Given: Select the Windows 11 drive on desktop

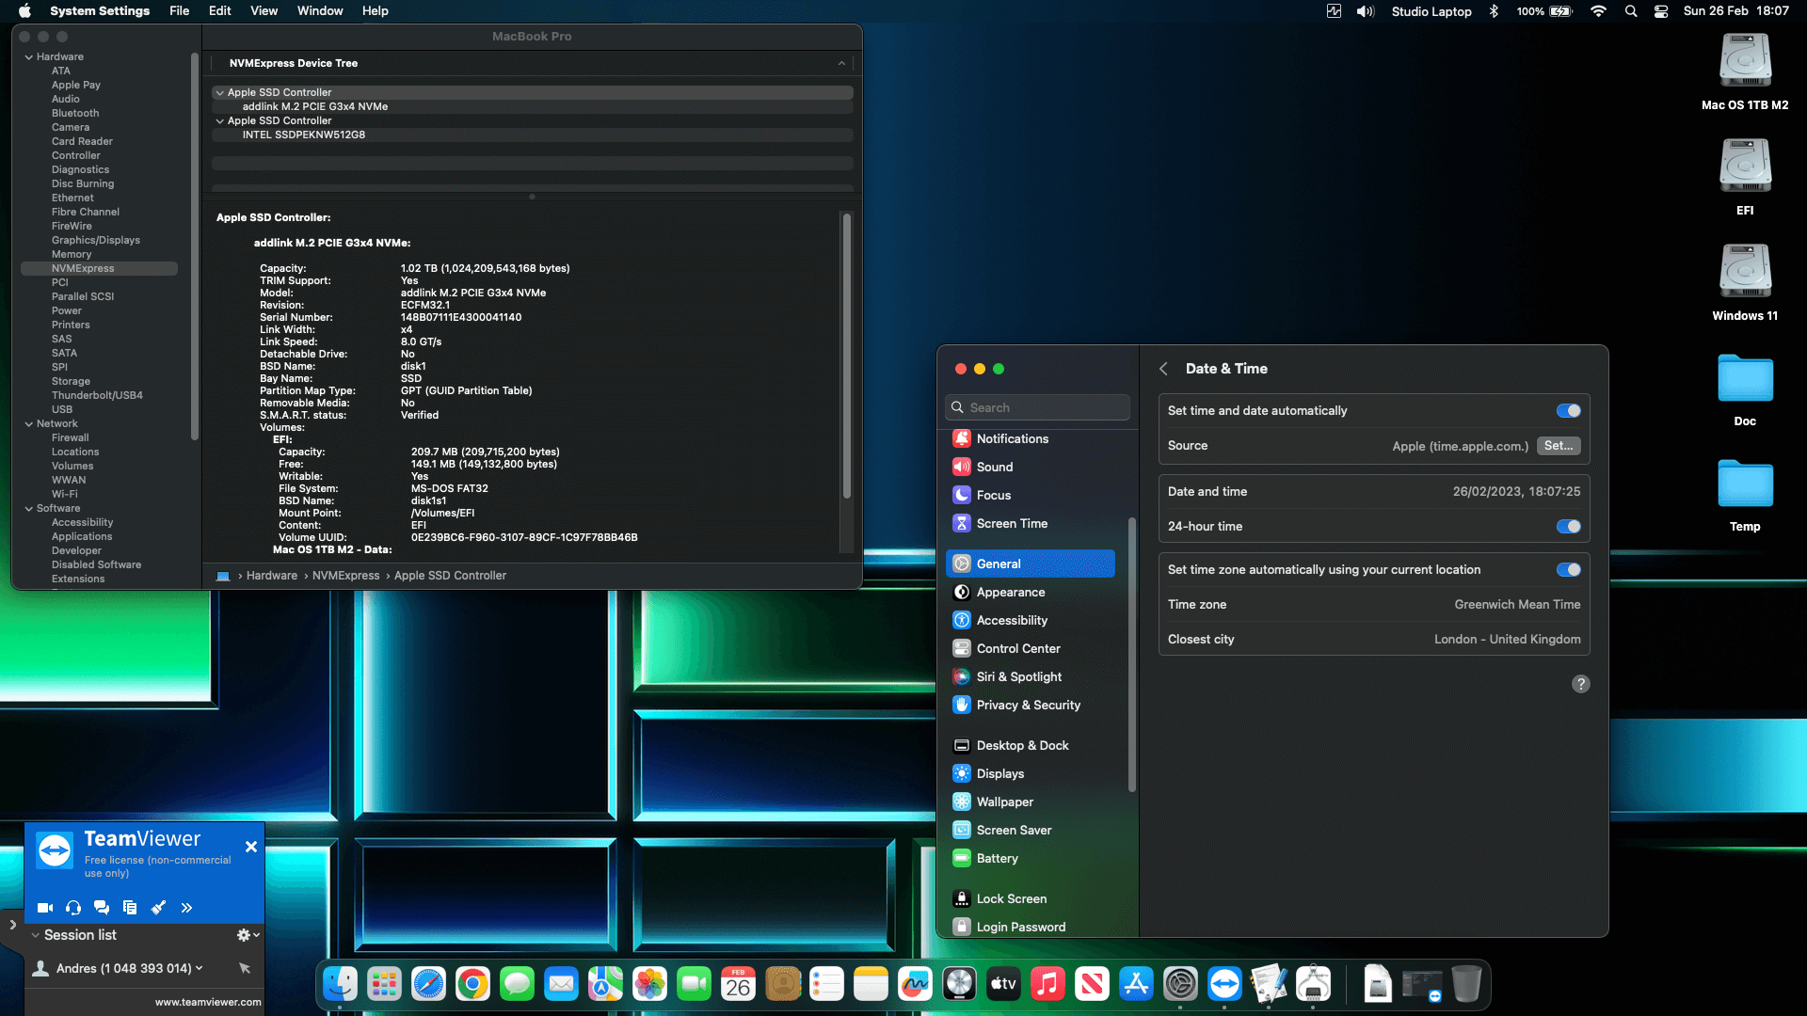Looking at the screenshot, I should pyautogui.click(x=1745, y=282).
